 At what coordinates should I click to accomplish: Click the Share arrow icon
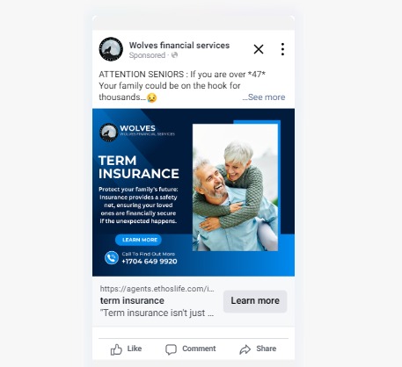[245, 349]
